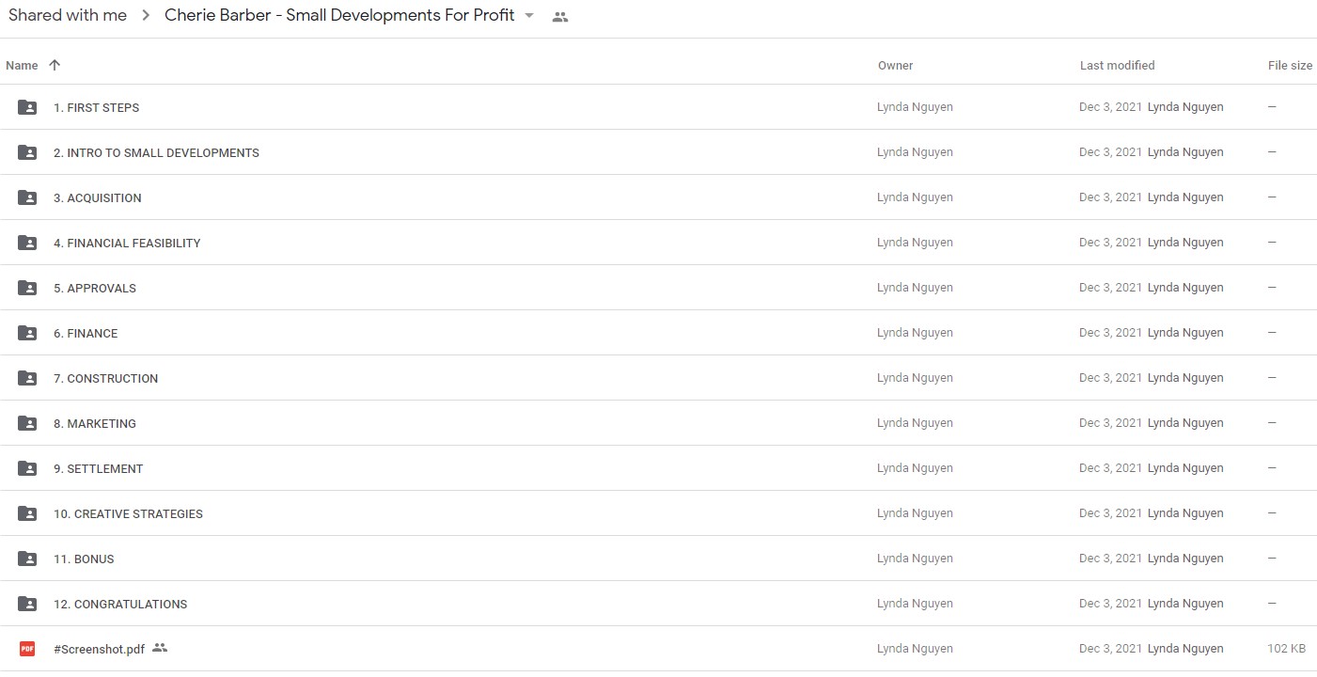Open the folder name dropdown arrow in breadcrumb

(529, 16)
